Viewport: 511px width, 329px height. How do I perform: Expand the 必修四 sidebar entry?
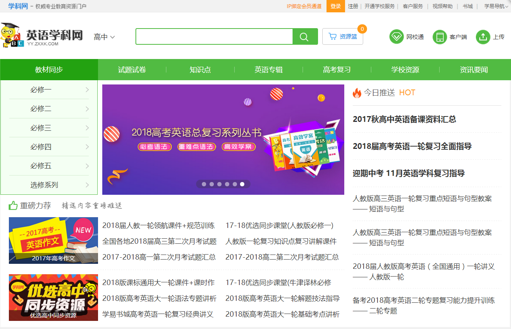click(49, 147)
